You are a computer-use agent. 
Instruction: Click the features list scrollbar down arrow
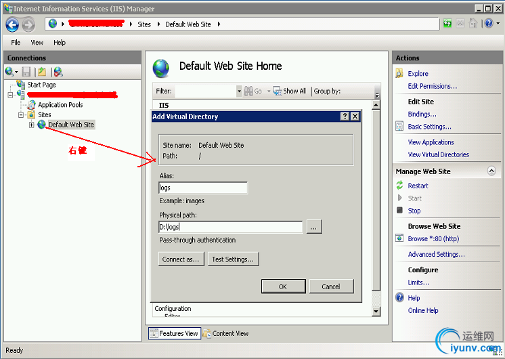376,312
